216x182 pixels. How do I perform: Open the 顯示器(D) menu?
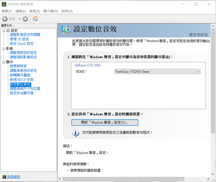pyautogui.click(x=51, y=11)
